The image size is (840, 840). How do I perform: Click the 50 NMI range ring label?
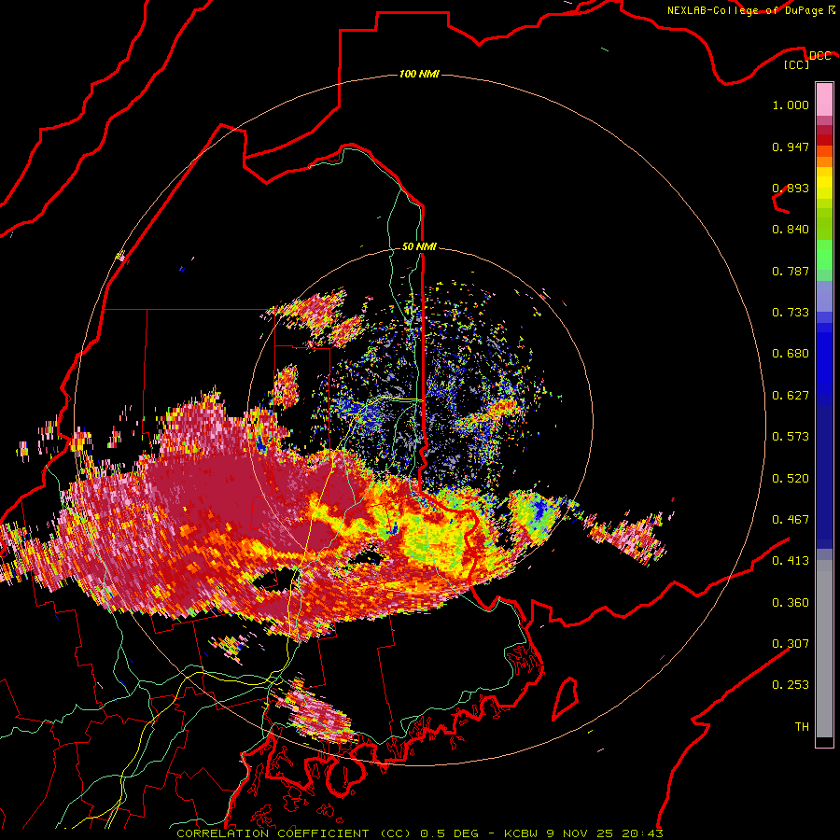(419, 246)
